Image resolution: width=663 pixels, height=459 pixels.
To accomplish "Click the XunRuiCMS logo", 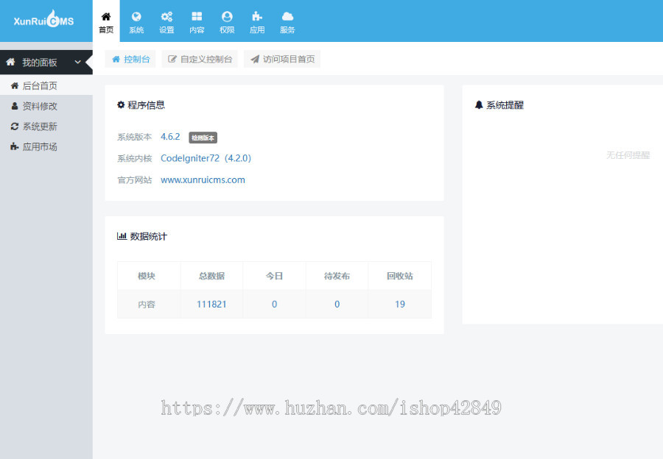I will [43, 19].
